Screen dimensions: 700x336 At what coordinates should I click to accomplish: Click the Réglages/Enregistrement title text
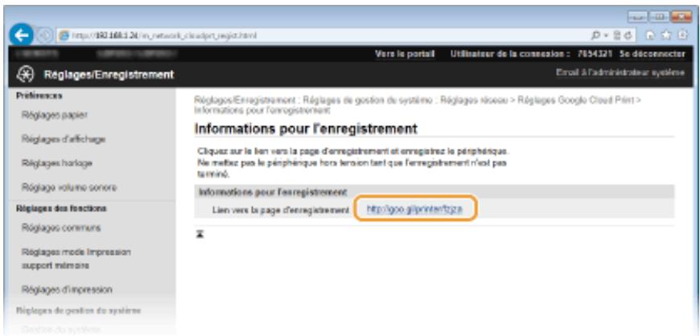click(109, 75)
